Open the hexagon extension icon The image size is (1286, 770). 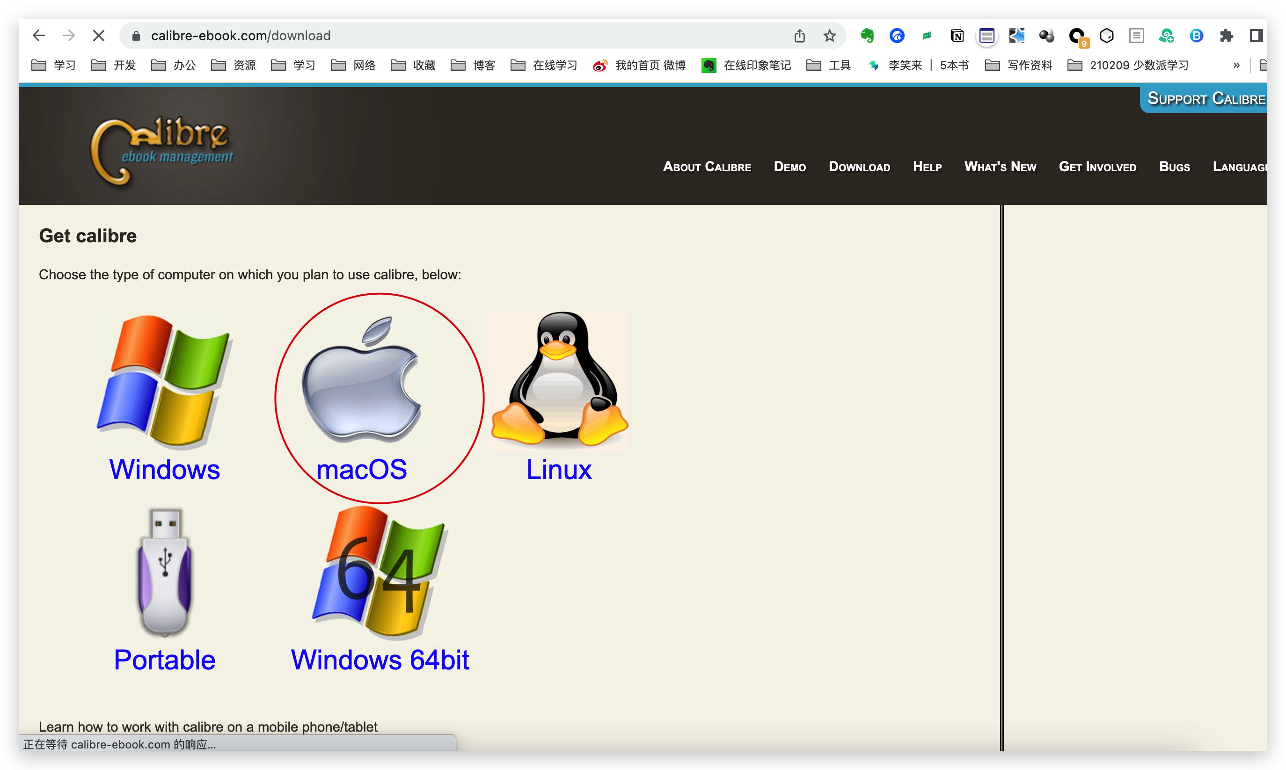(x=1106, y=35)
